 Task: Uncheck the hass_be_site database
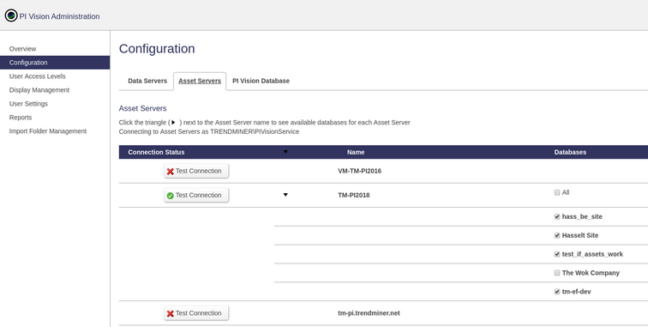(x=557, y=216)
